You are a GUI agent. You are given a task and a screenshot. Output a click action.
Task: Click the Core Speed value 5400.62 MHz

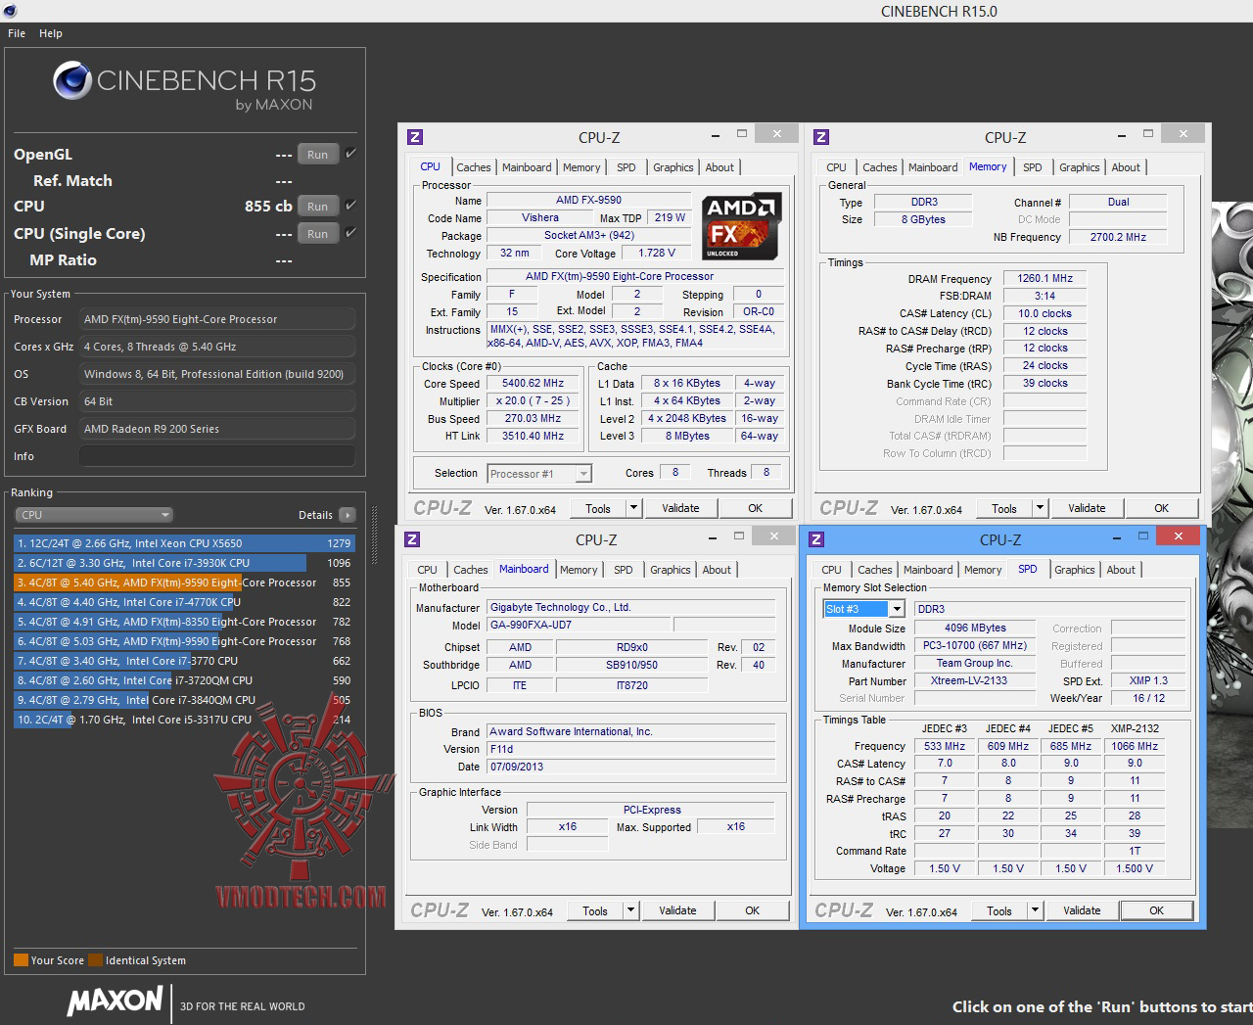tap(534, 384)
